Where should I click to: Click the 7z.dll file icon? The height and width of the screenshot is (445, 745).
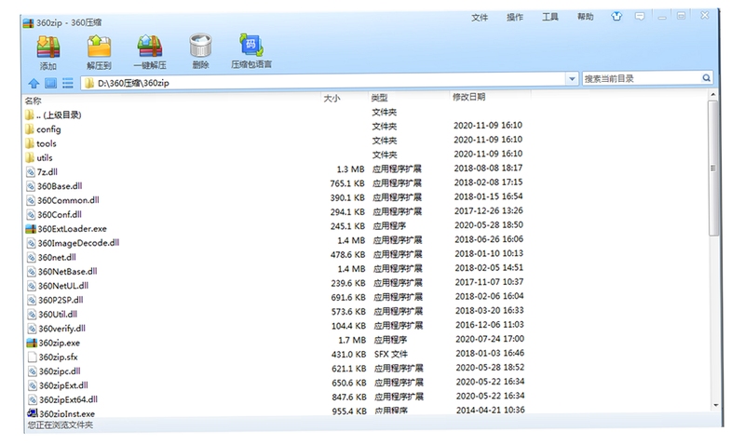click(x=31, y=172)
